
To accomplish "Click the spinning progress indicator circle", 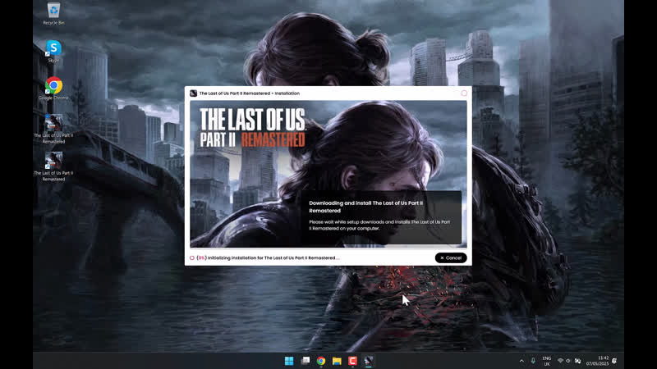I will [x=192, y=258].
